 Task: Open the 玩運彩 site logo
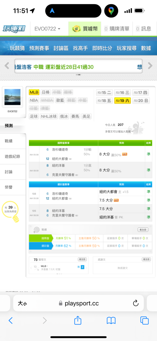click(14, 29)
